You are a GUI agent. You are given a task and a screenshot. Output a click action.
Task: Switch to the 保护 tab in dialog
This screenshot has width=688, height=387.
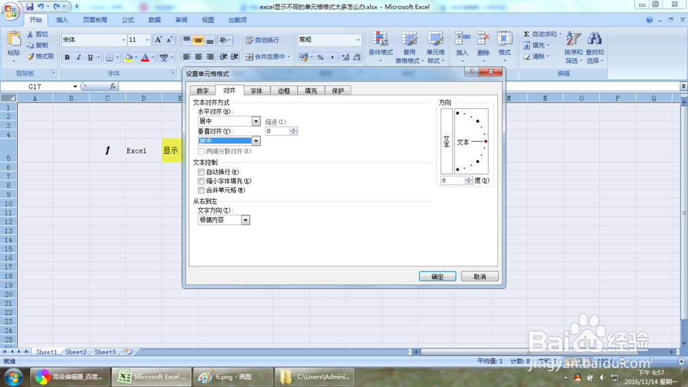(x=338, y=91)
